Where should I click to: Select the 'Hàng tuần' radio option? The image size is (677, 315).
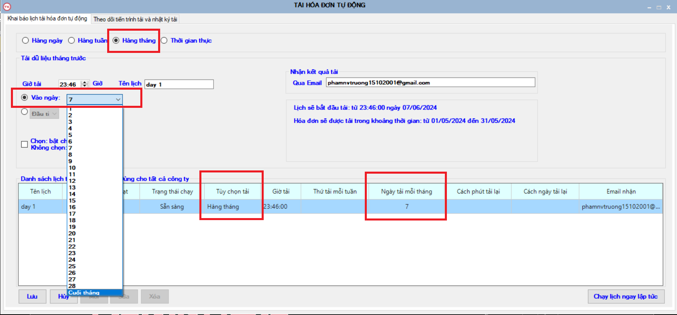point(72,40)
